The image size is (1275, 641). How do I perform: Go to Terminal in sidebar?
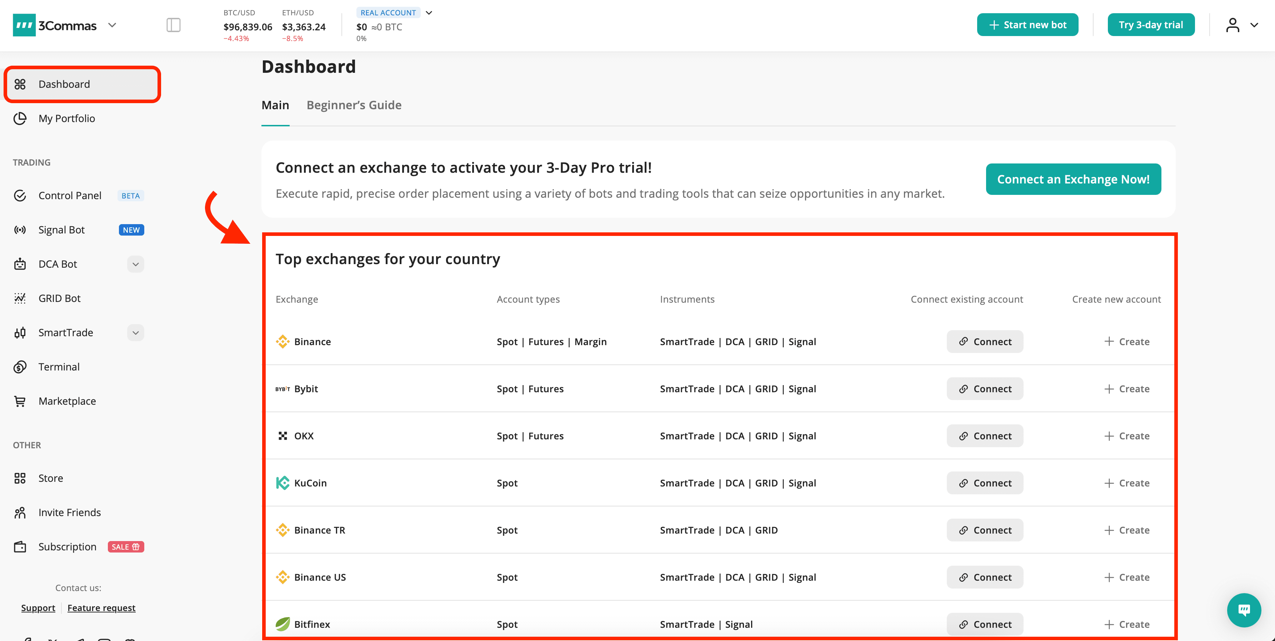click(59, 367)
